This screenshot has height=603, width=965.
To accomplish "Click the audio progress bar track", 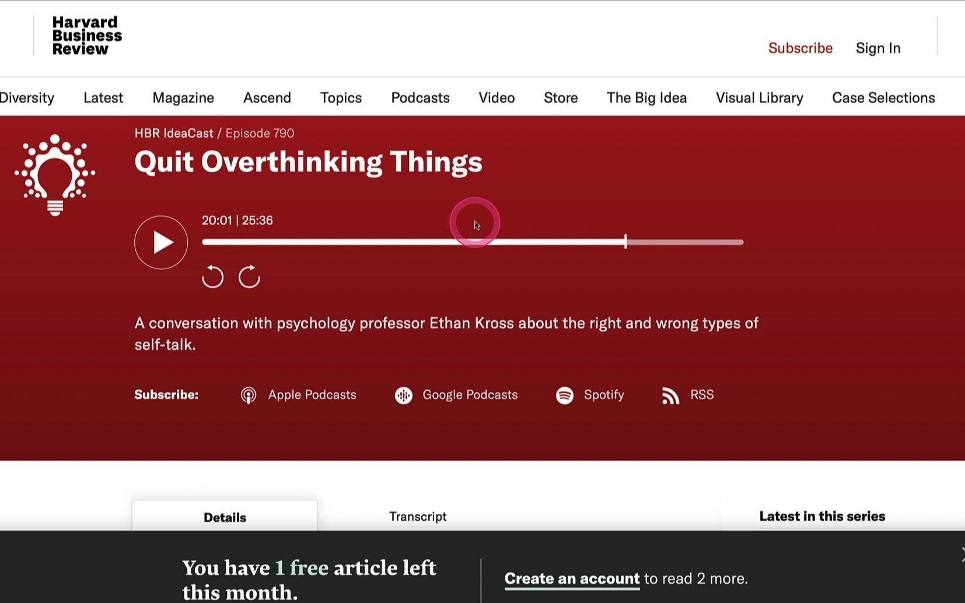I will pos(473,242).
